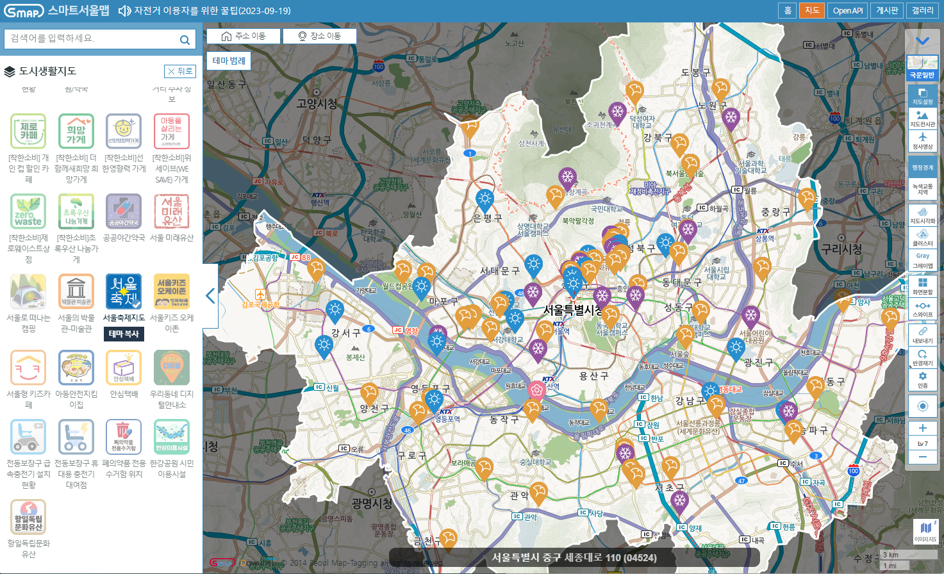Toggle 지도시각화 map visualization
Screen dimensions: 944x574
pos(922,215)
